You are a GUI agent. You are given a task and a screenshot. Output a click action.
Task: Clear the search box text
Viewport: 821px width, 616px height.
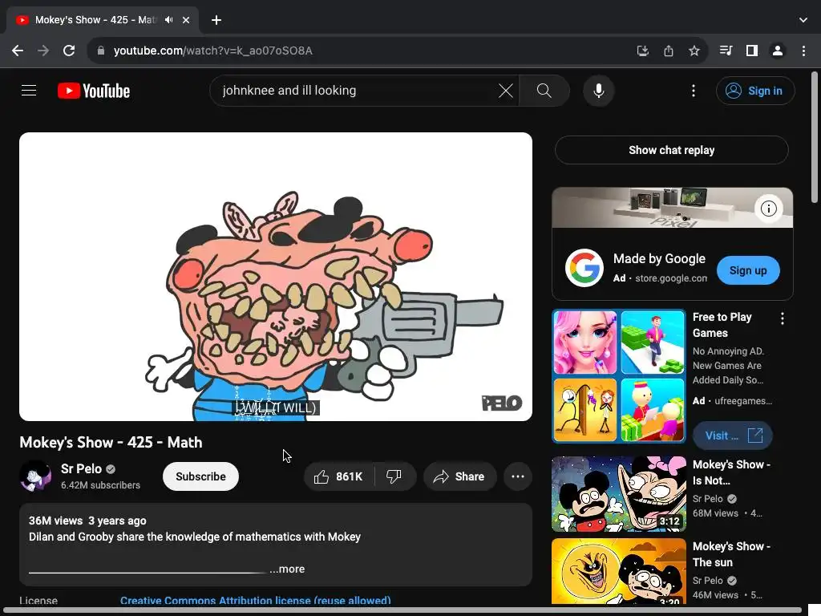coord(506,91)
